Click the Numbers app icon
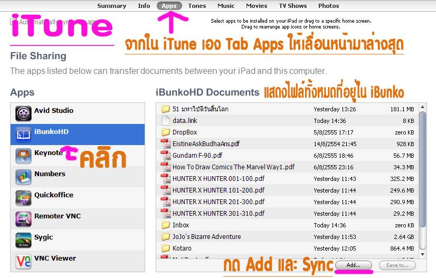 (x=23, y=177)
